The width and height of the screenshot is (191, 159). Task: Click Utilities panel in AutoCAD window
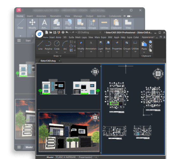pyautogui.click(x=104, y=24)
